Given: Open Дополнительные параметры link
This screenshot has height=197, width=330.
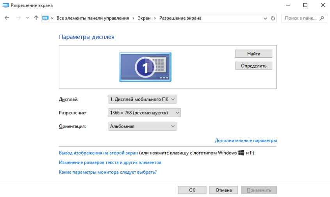Looking at the screenshot, I should coord(246,140).
